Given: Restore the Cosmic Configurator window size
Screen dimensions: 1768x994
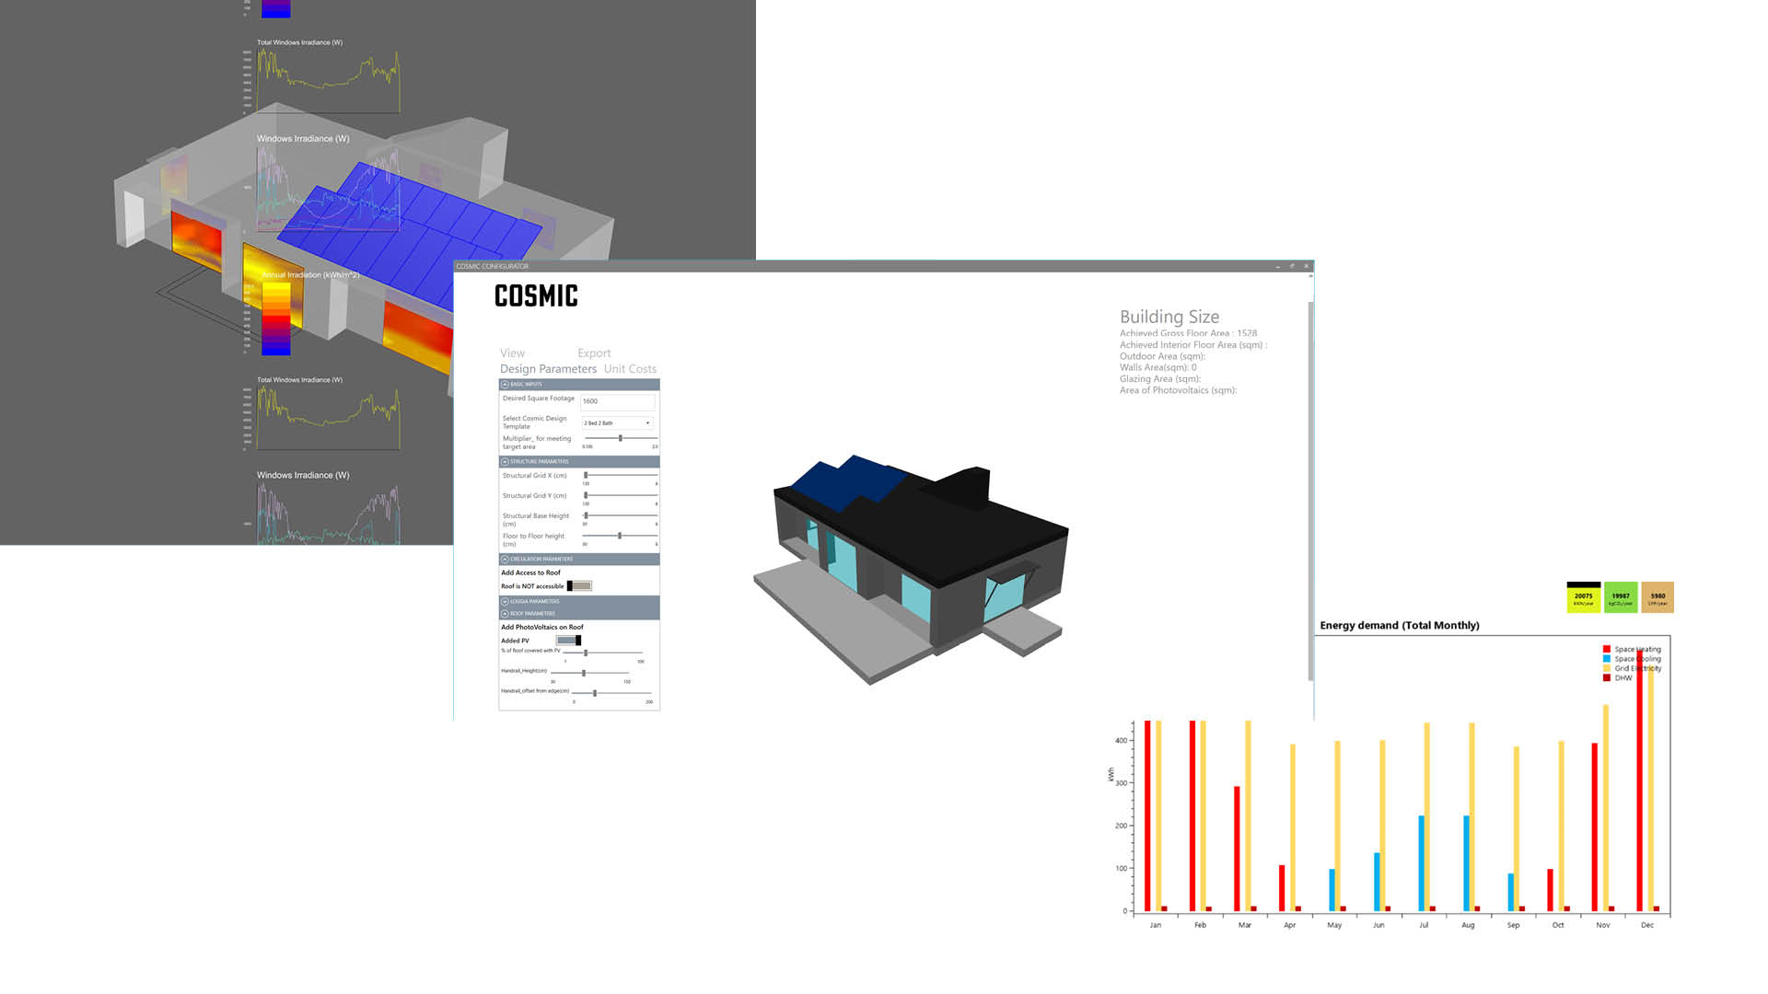Looking at the screenshot, I should coord(1293,266).
